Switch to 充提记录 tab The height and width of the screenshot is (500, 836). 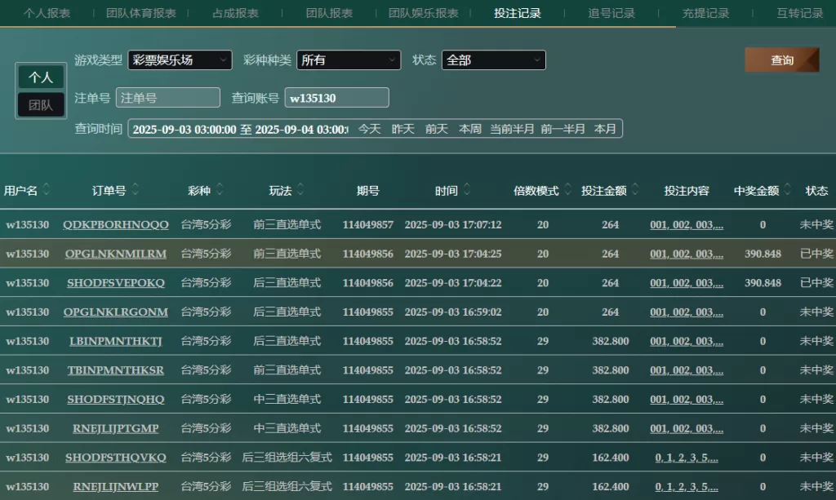(705, 13)
